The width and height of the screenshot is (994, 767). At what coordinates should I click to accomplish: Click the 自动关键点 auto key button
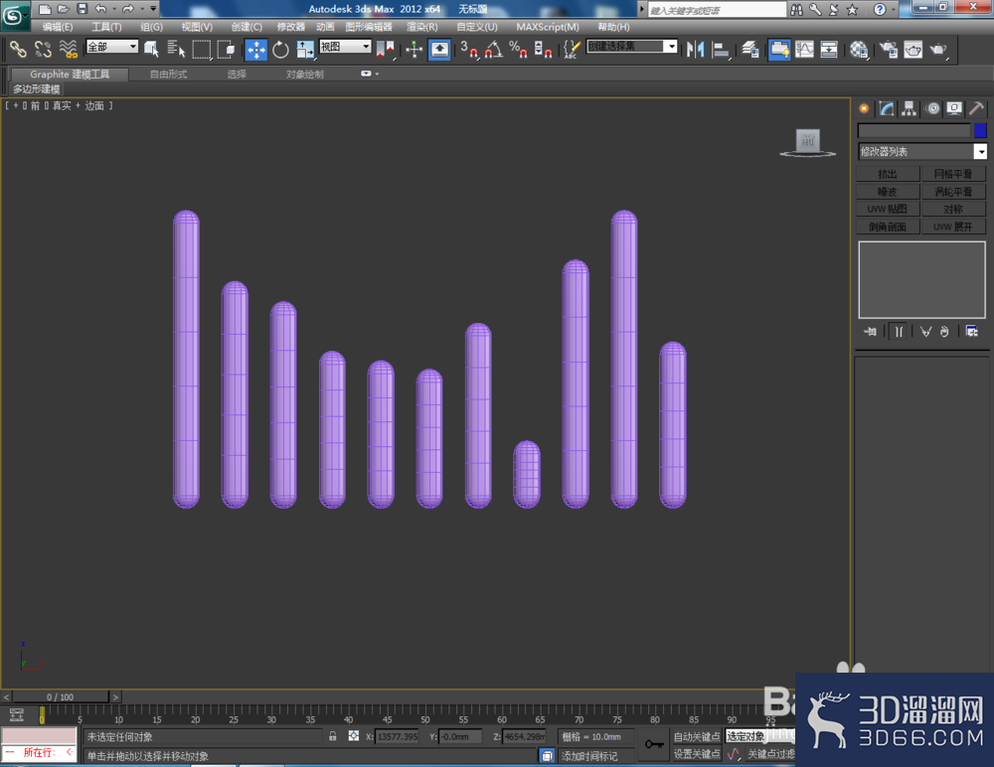tap(697, 736)
